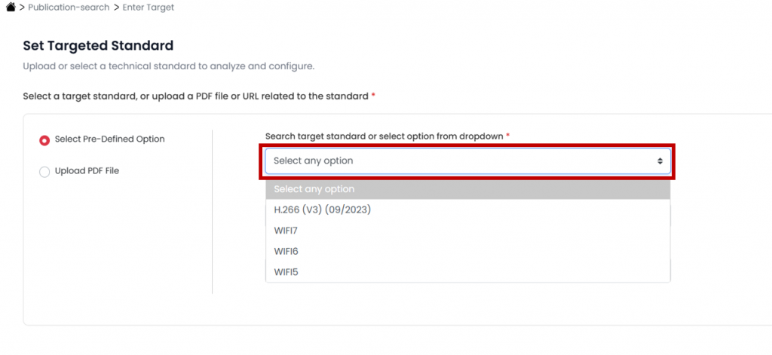This screenshot has height=355, width=772.
Task: Click the Enter Target breadcrumb item
Action: point(149,7)
